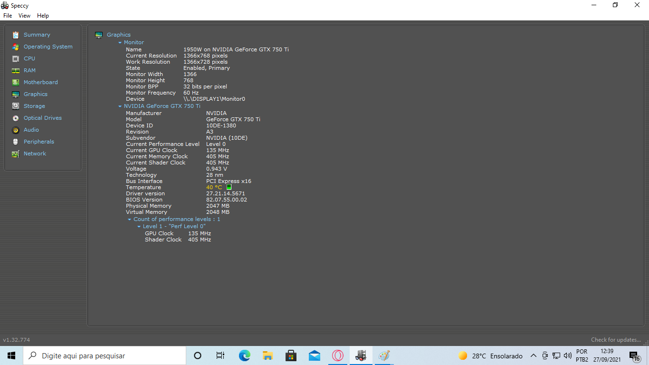Select the CPU chip icon in sidebar

16,58
